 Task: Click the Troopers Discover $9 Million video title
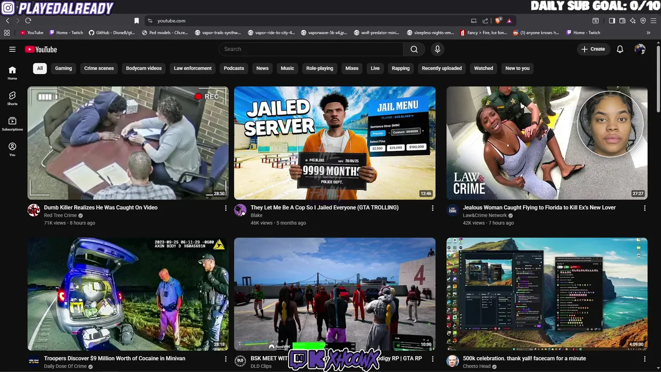pos(115,359)
